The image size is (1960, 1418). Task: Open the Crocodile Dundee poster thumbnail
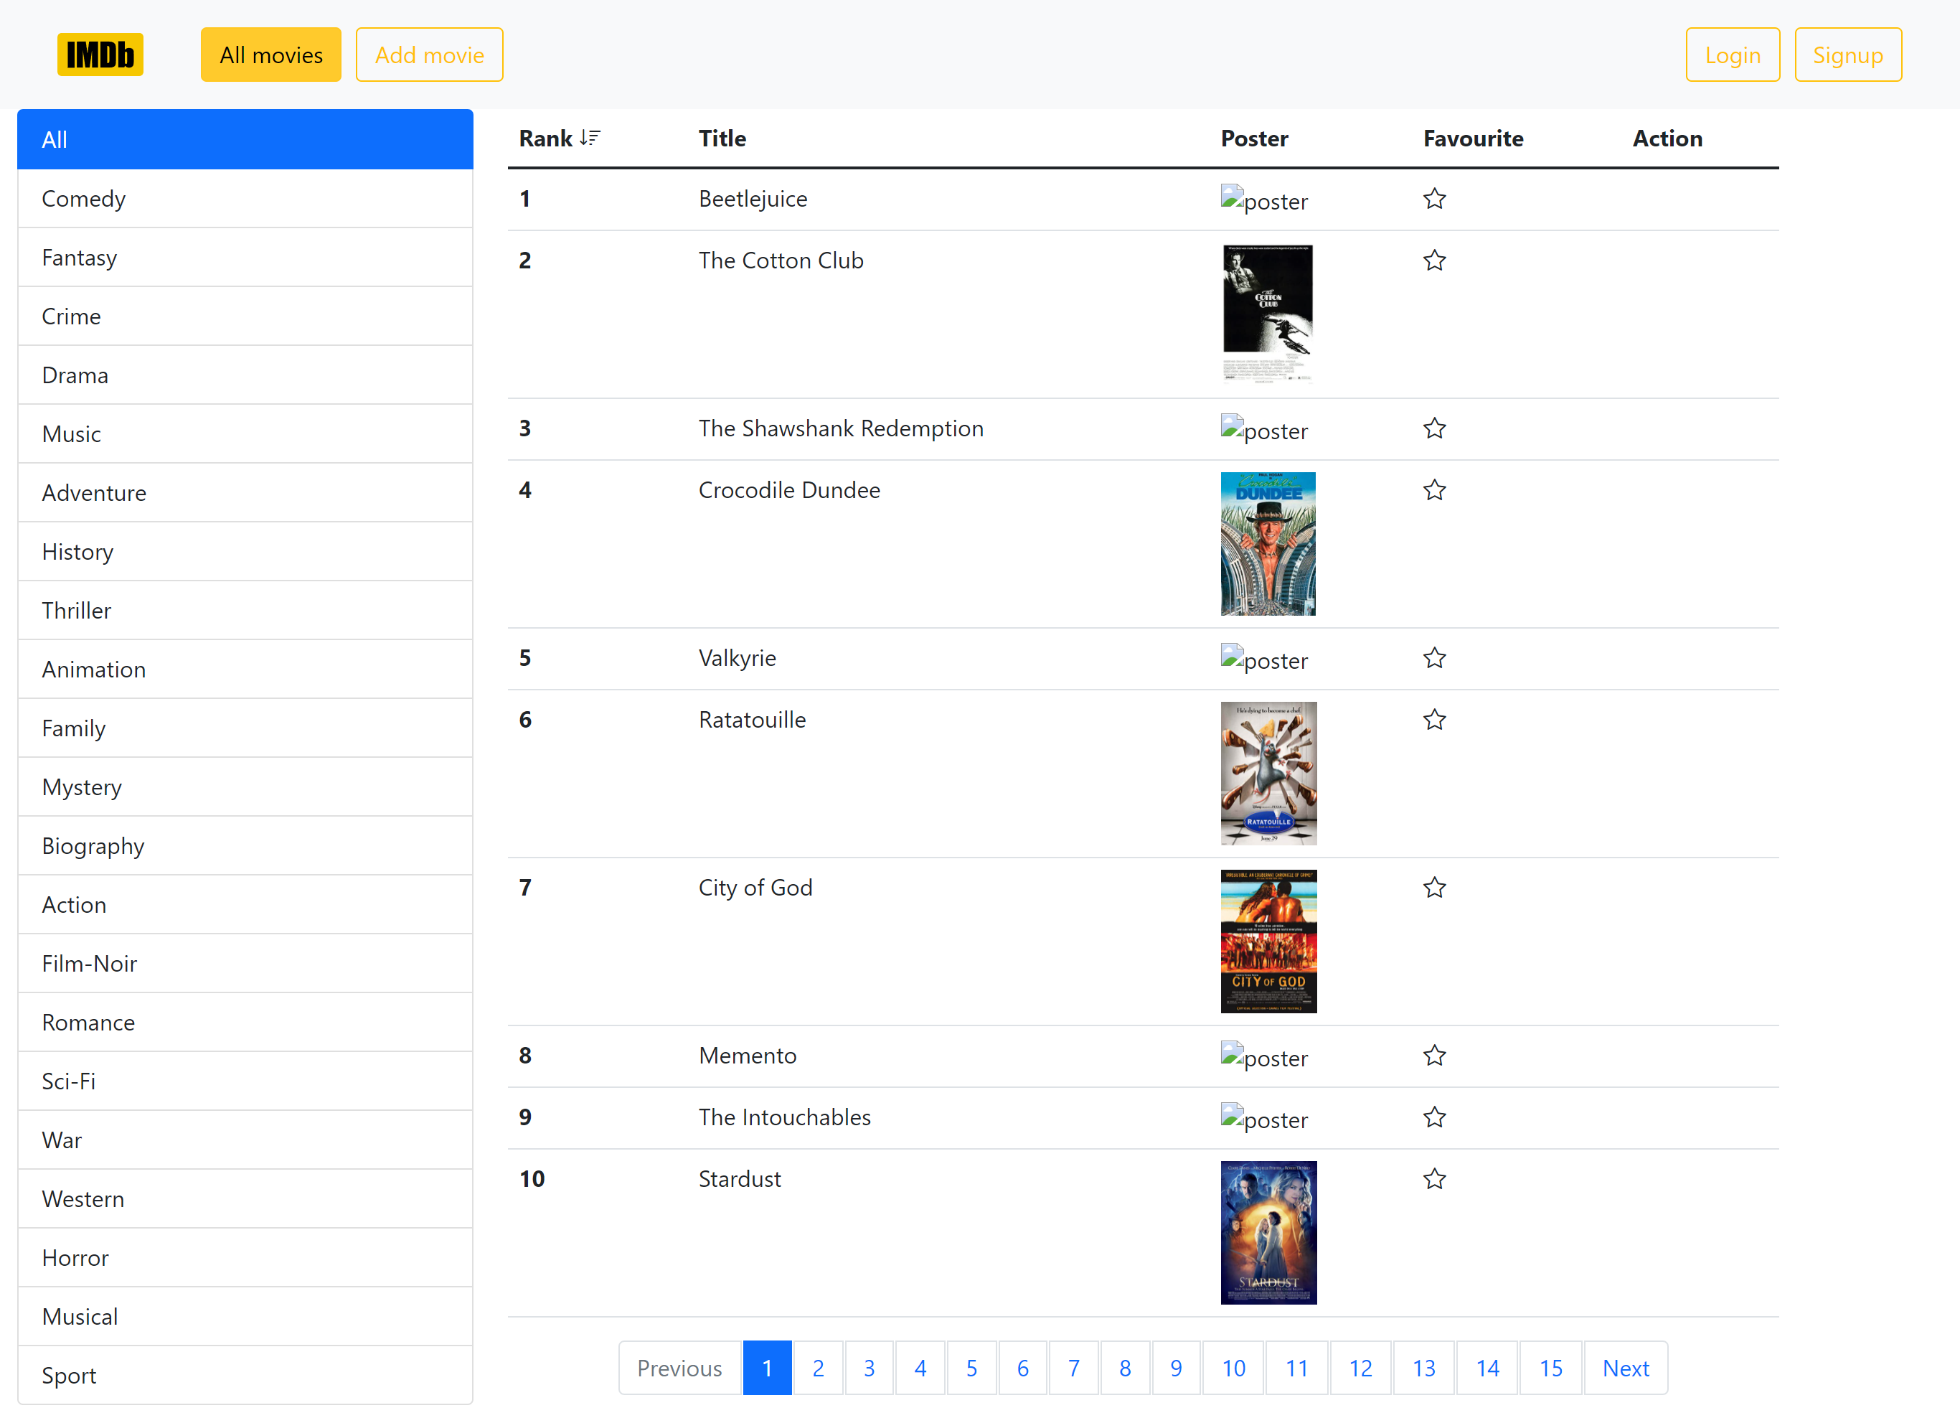pos(1267,544)
